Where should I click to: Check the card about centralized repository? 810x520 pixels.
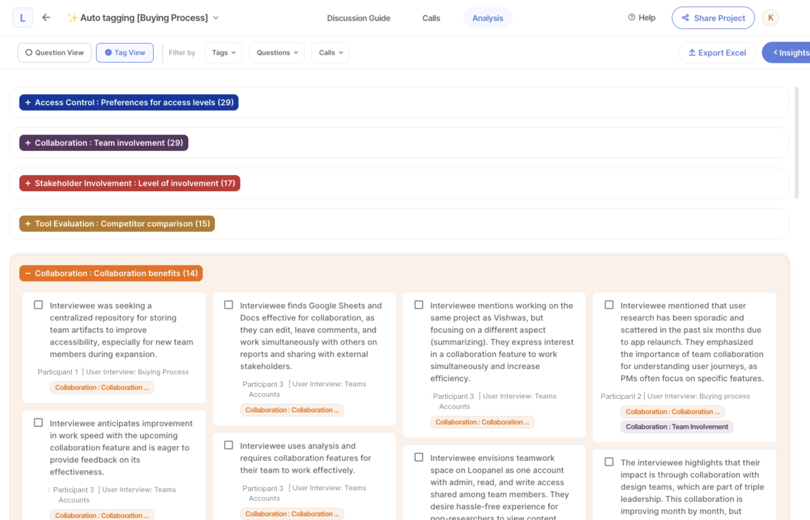38,305
